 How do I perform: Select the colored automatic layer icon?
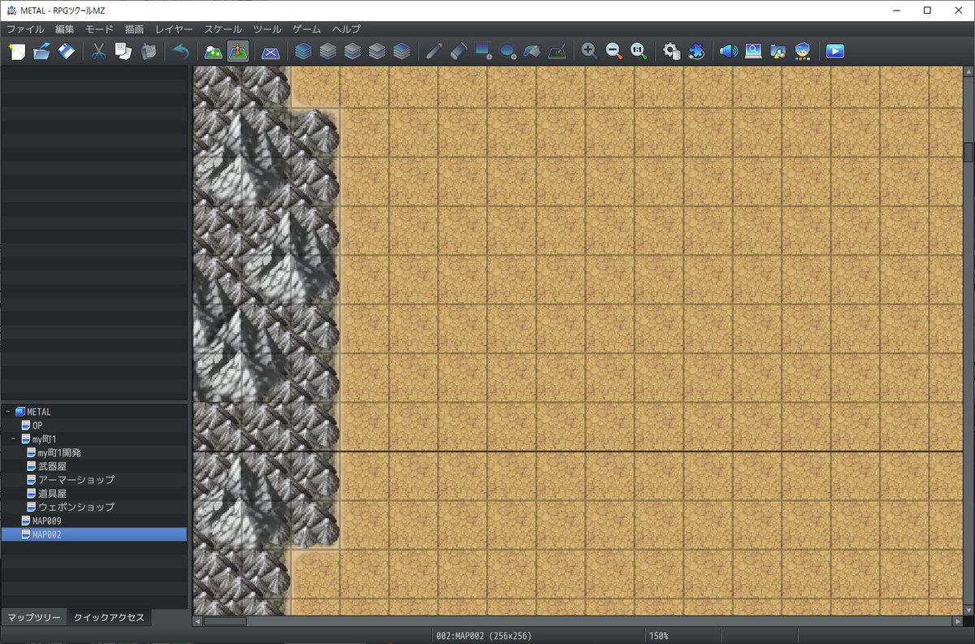[x=303, y=51]
